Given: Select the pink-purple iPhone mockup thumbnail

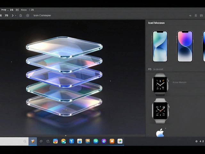Looking at the screenshot, I should pos(185,46).
